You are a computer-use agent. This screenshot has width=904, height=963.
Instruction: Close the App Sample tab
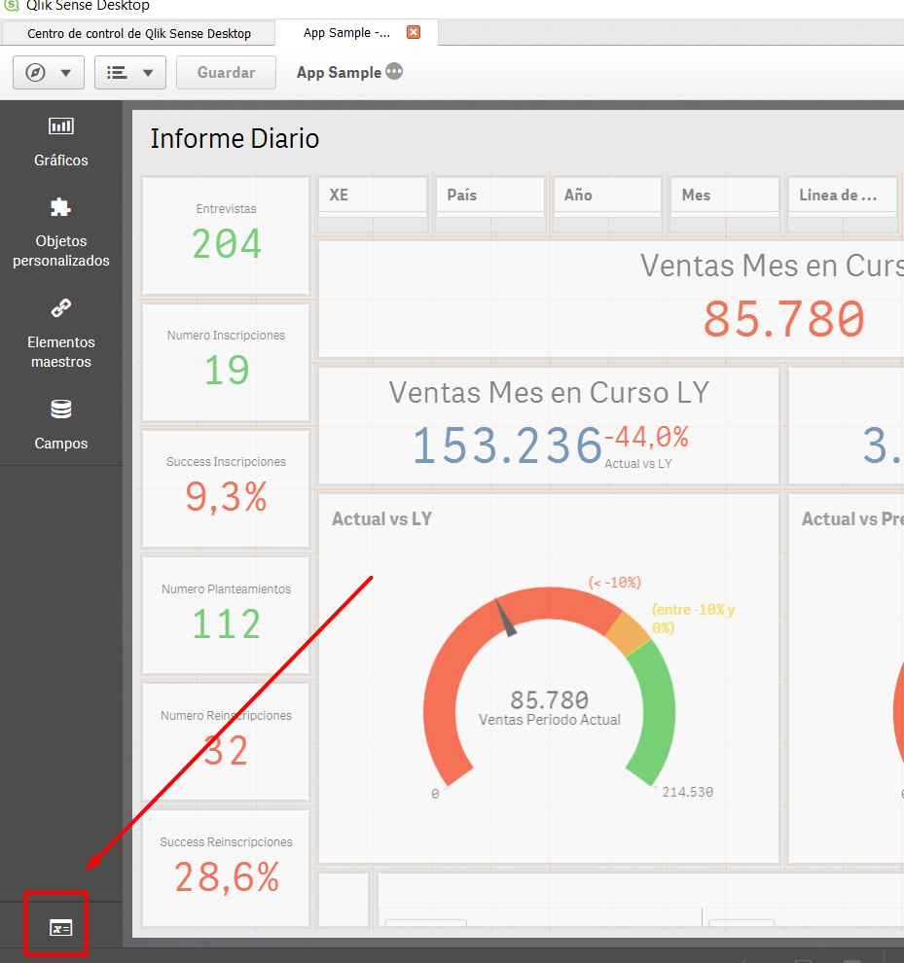(x=414, y=32)
